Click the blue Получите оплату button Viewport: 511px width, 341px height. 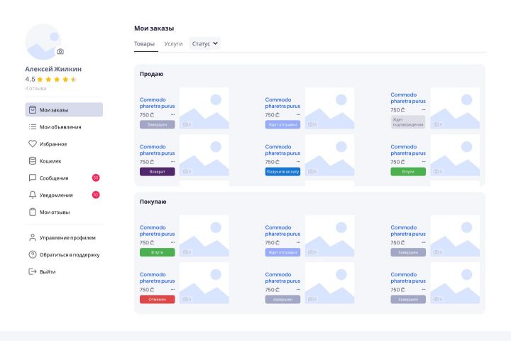pyautogui.click(x=282, y=171)
